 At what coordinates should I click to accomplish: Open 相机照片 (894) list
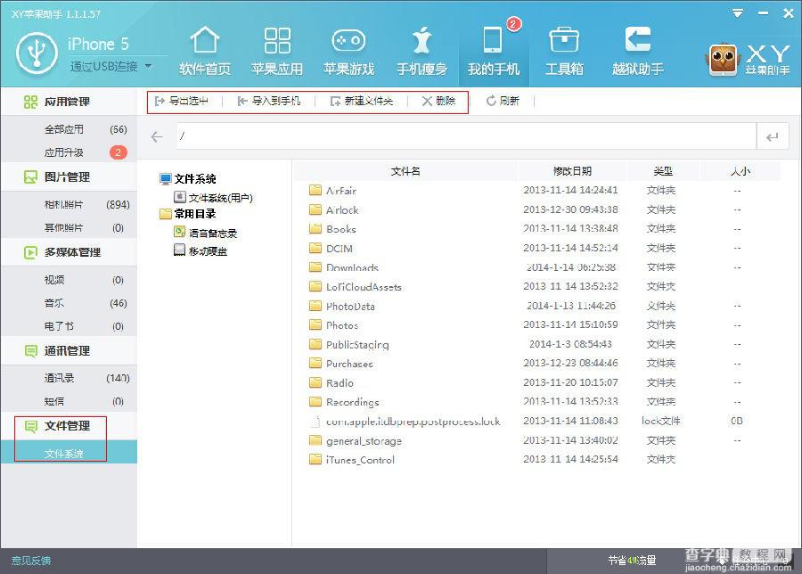[69, 205]
